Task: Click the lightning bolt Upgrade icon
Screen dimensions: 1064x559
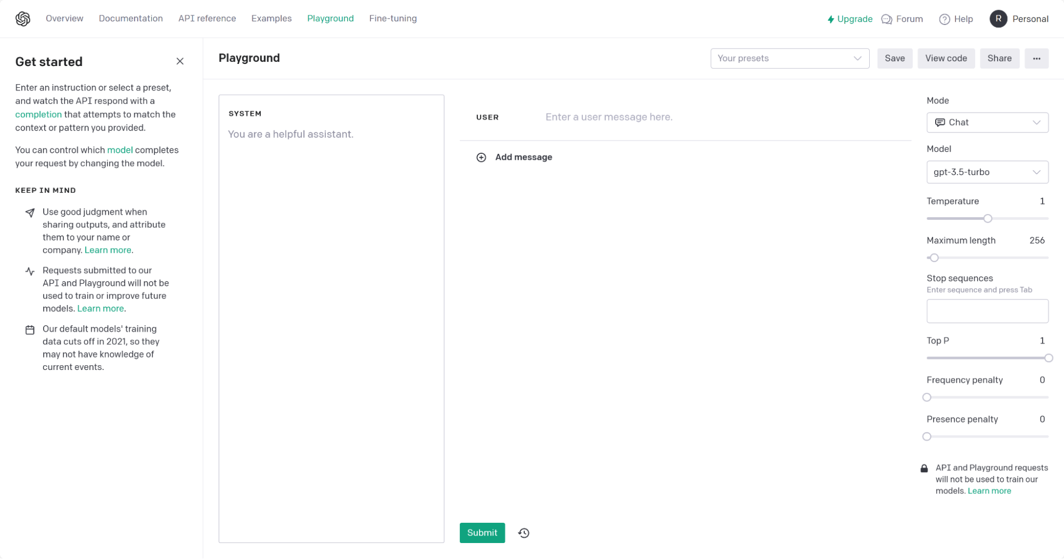Action: [x=830, y=19]
